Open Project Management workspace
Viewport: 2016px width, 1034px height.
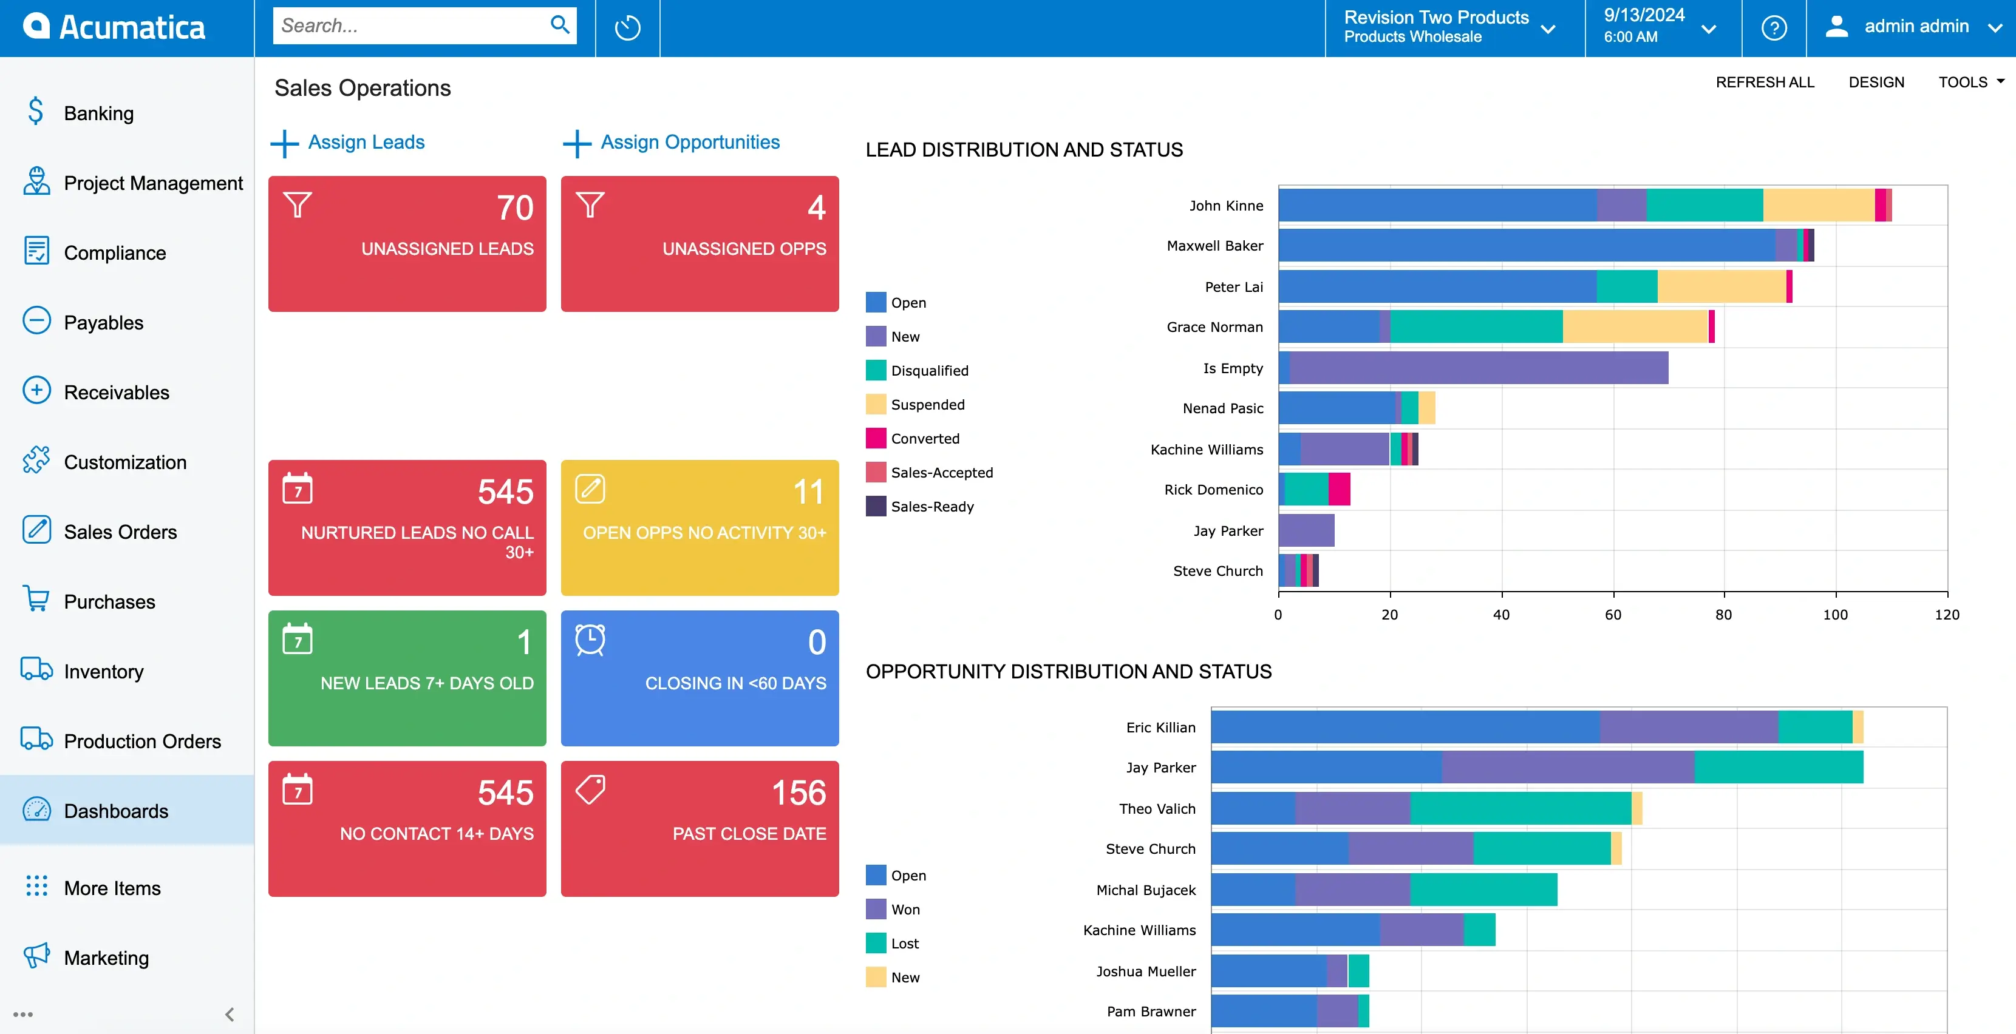(152, 183)
